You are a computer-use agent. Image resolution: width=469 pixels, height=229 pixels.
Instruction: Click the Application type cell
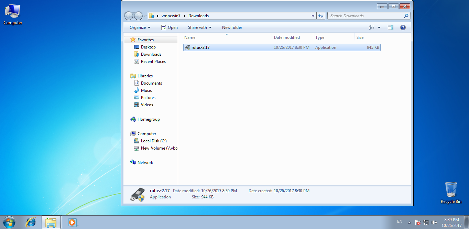tap(326, 47)
